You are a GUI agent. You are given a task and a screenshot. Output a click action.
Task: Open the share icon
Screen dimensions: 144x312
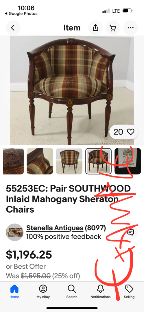tap(96, 28)
